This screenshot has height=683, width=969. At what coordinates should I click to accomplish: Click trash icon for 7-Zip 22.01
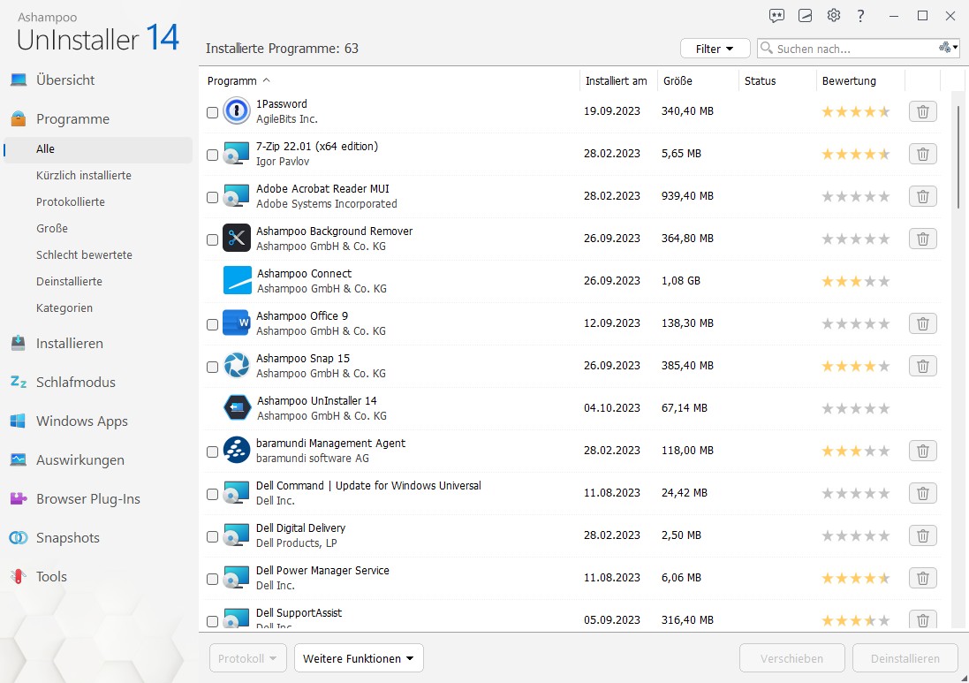(923, 154)
